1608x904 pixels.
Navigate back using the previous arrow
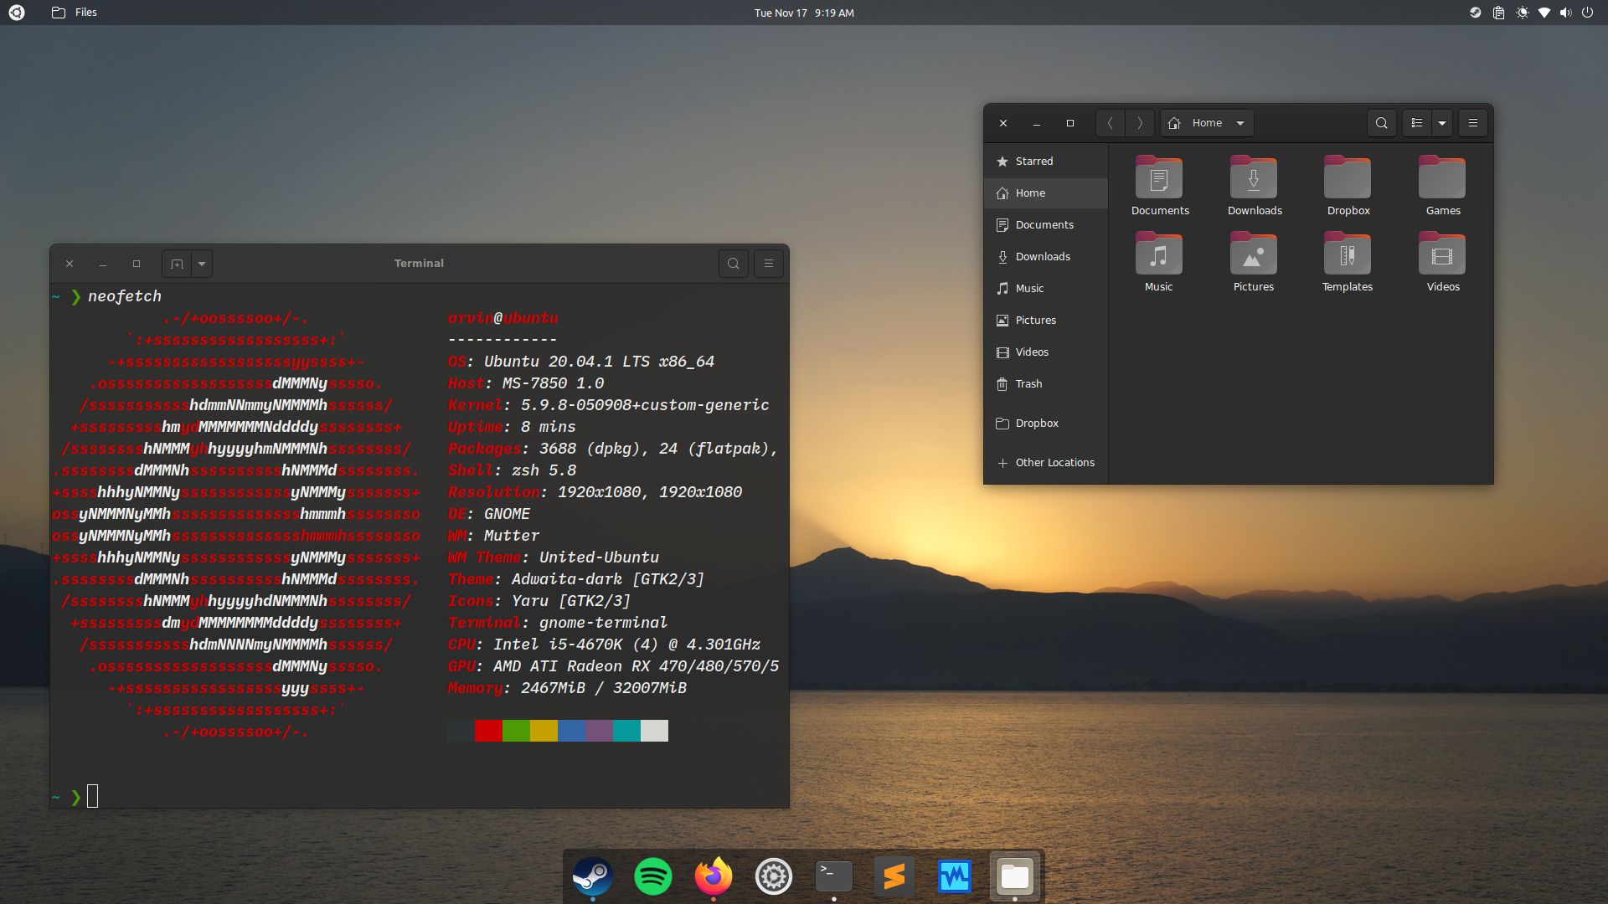(x=1111, y=122)
